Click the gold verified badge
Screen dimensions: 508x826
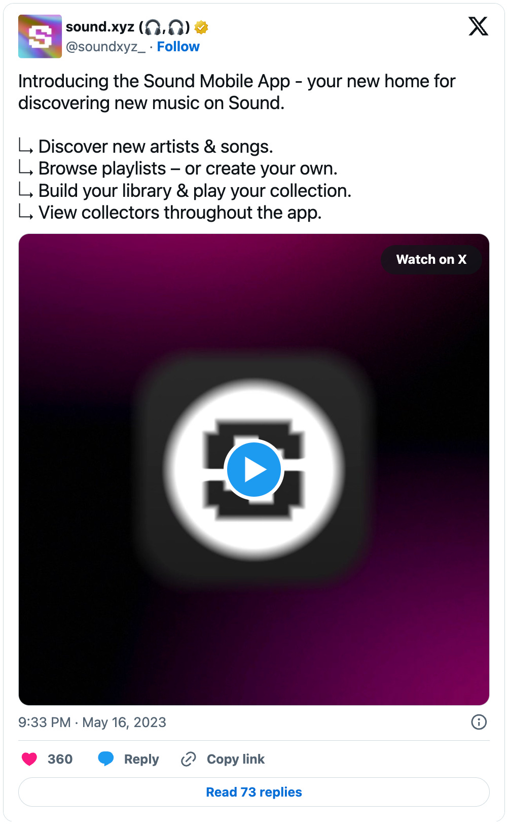pos(201,27)
